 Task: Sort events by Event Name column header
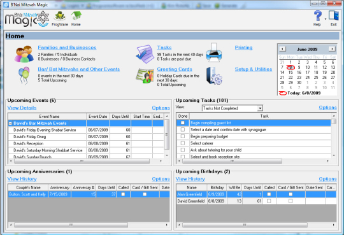(x=47, y=117)
